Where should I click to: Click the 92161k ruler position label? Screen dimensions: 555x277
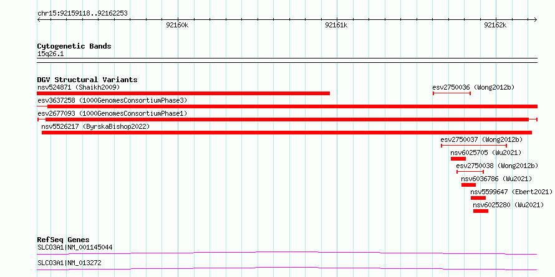tap(336, 26)
